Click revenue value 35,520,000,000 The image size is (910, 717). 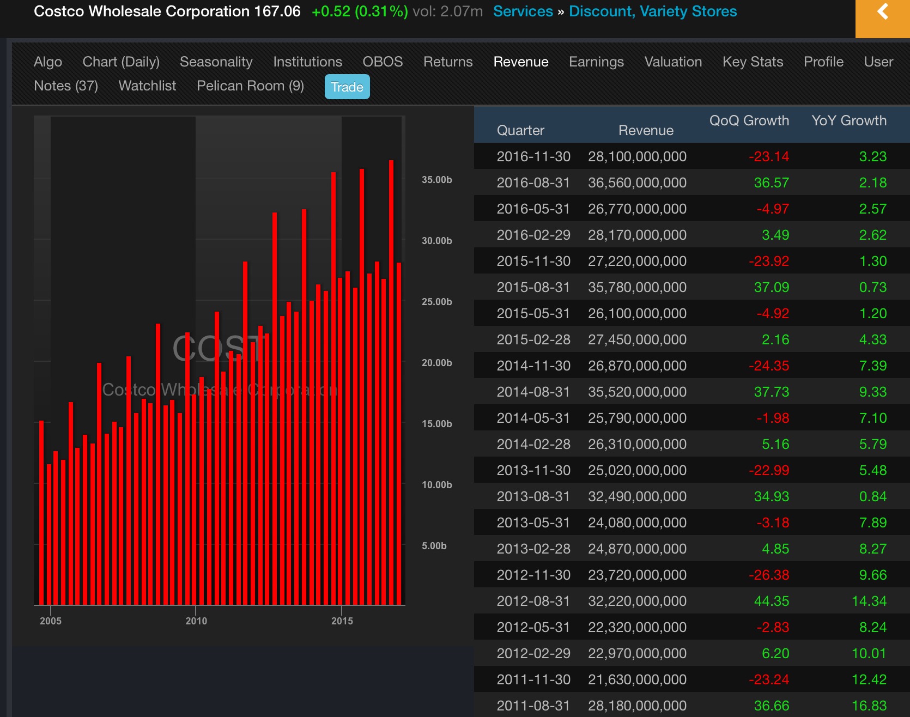(x=637, y=392)
